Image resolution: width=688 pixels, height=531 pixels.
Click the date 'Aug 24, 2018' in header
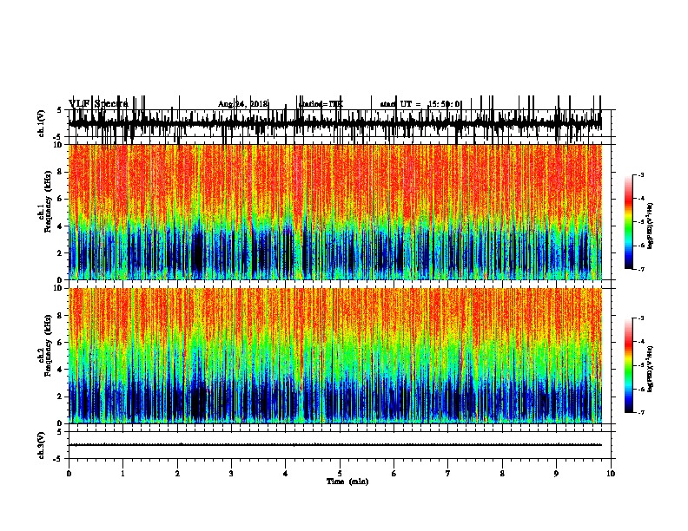242,104
